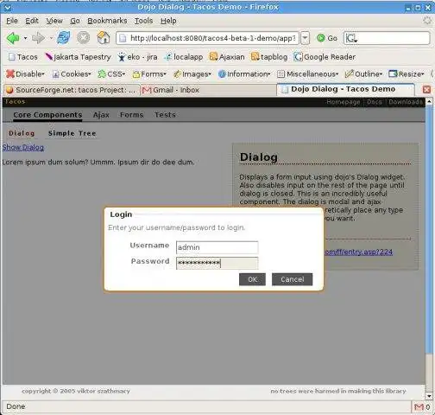
Task: Click OK in the Login dialog
Action: pyautogui.click(x=252, y=279)
